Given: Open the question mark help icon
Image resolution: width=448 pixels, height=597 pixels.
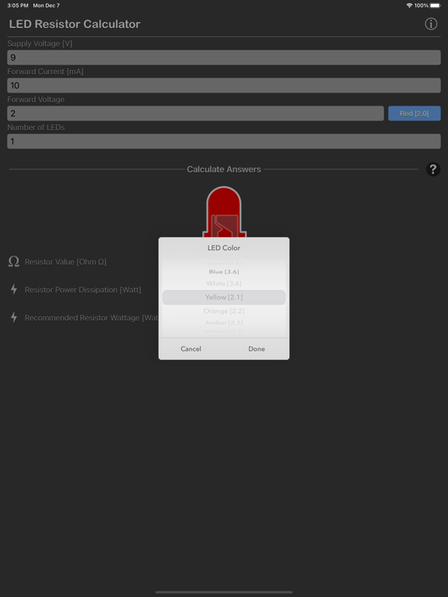Looking at the screenshot, I should [432, 169].
